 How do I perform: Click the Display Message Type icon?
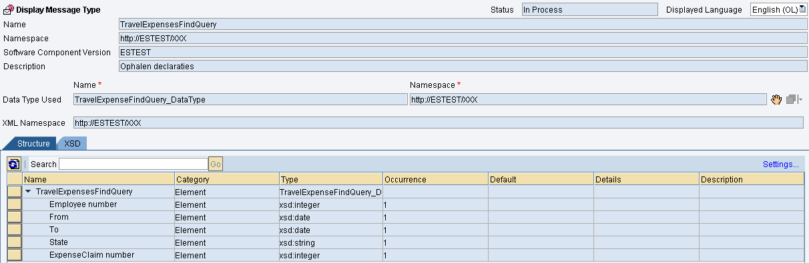[9, 9]
